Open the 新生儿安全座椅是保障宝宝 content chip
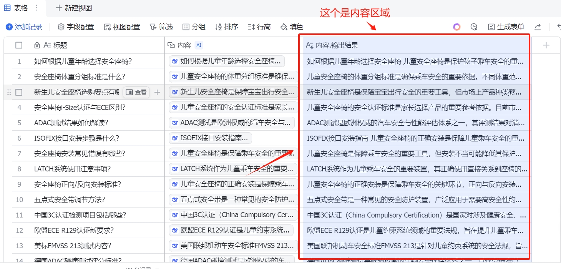Viewport: 561px width, 269px height. click(233, 92)
